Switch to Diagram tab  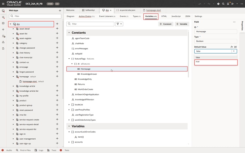(x=71, y=16)
